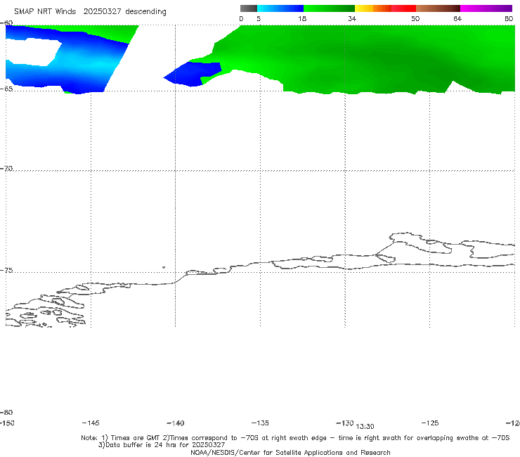Image resolution: width=520 pixels, height=457 pixels.
Task: Click the color bar label "5"
Action: 259,18
